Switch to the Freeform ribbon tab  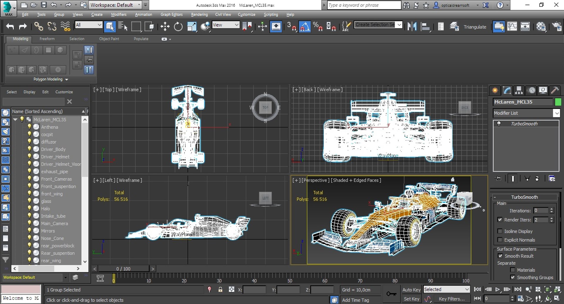[x=47, y=39]
